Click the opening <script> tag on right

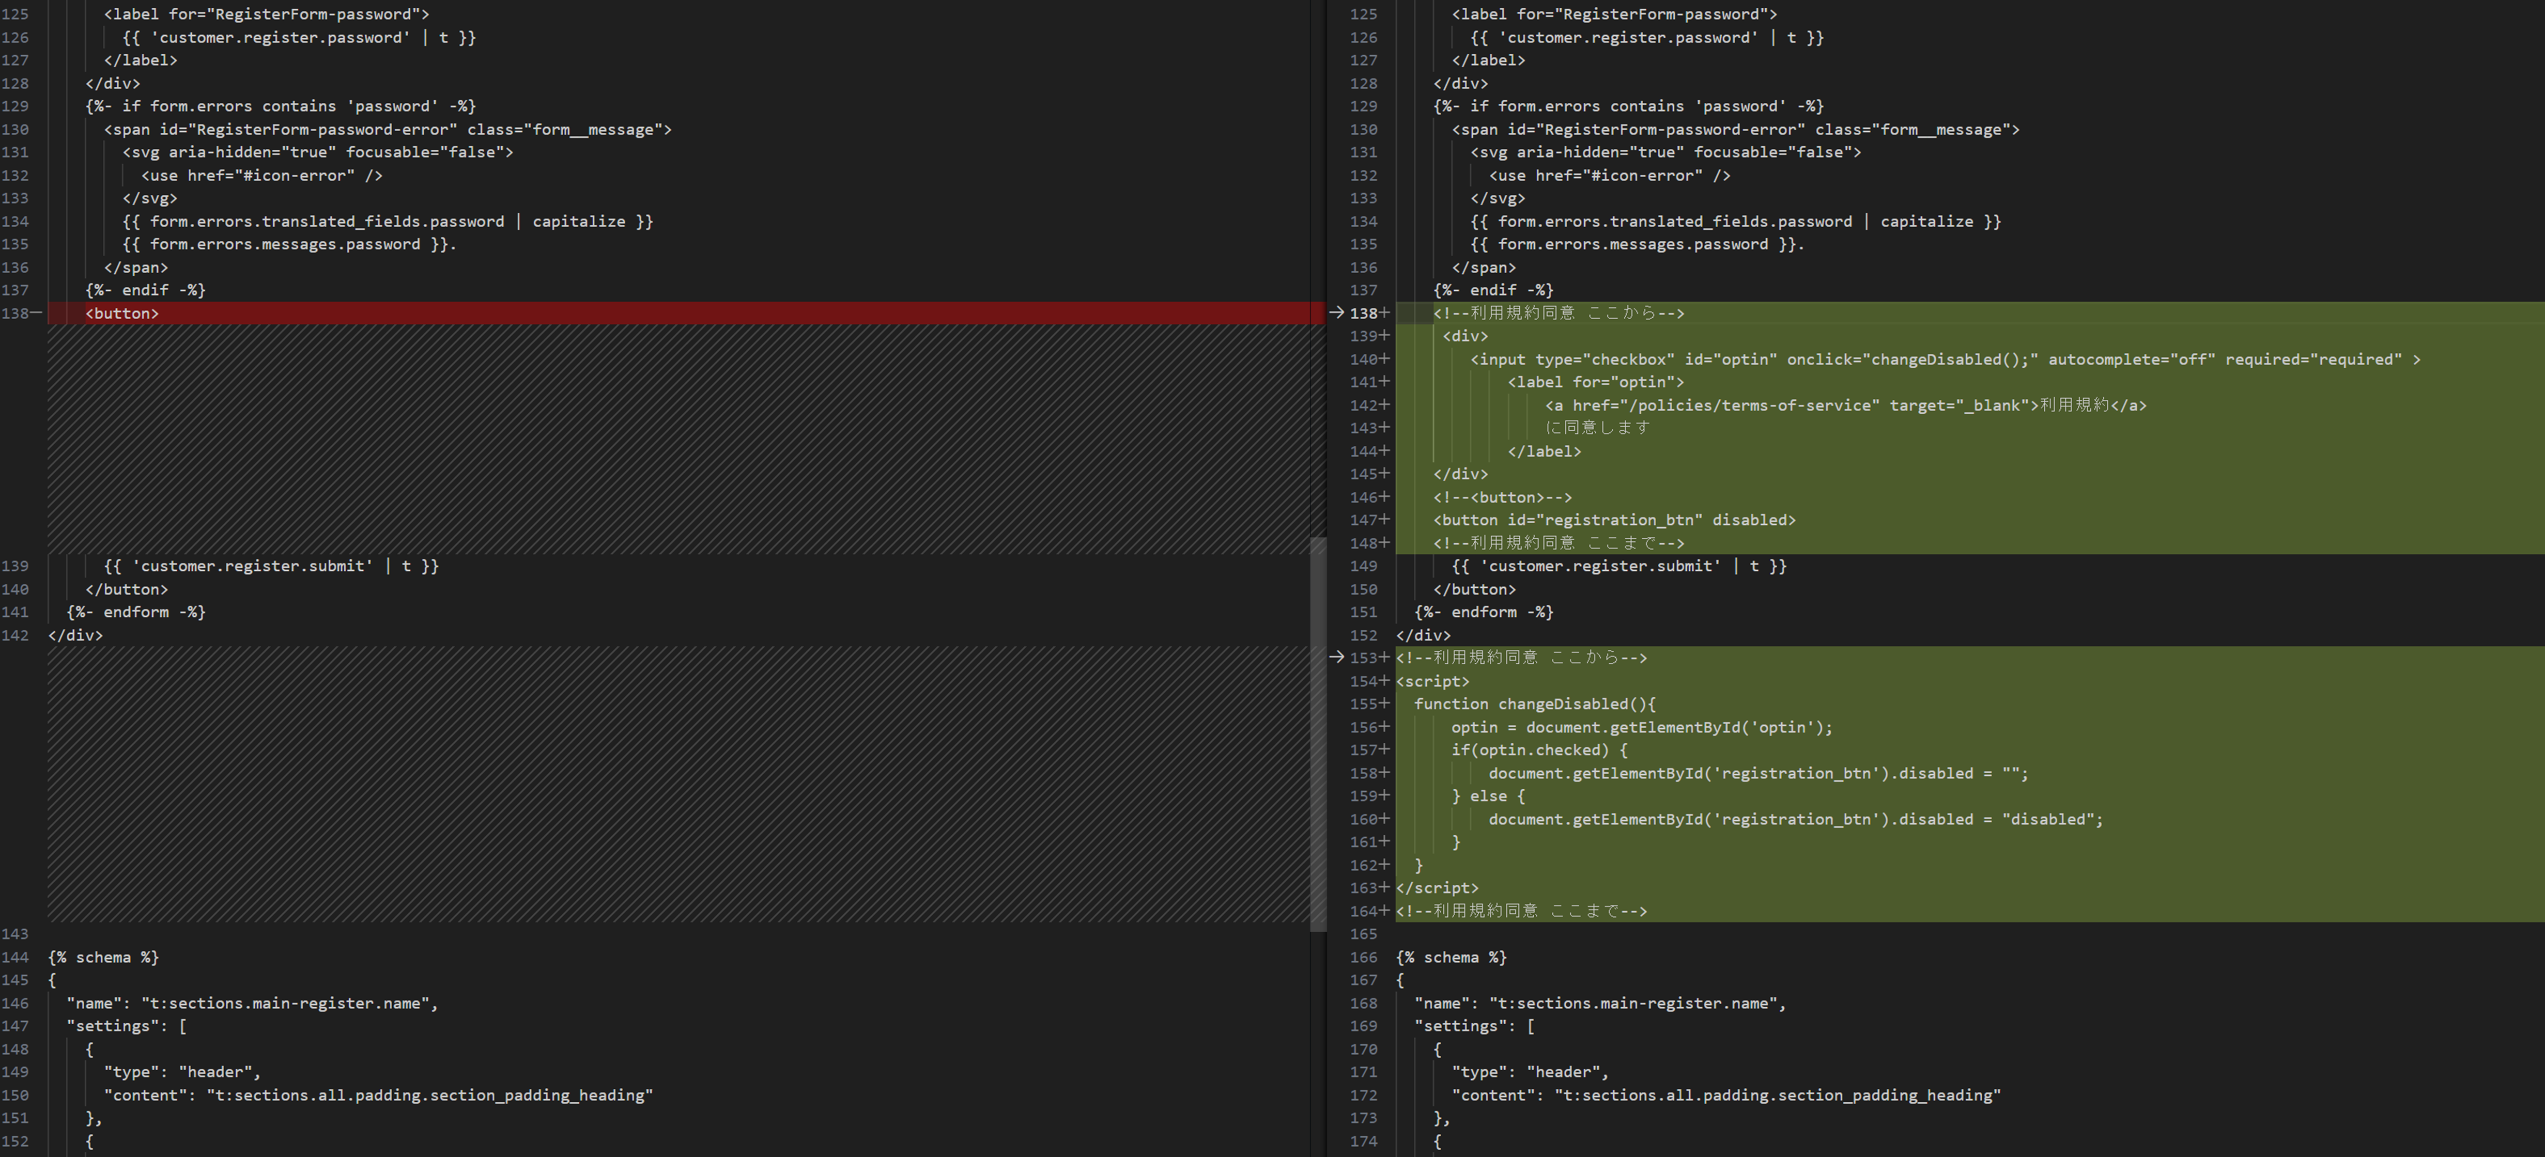coord(1432,681)
